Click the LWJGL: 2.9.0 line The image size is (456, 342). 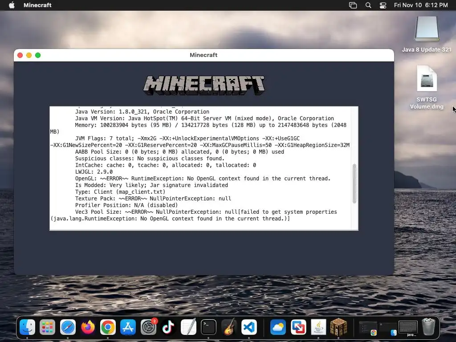coord(94,172)
